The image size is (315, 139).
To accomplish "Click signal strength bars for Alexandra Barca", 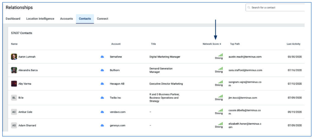I will (x=220, y=68).
